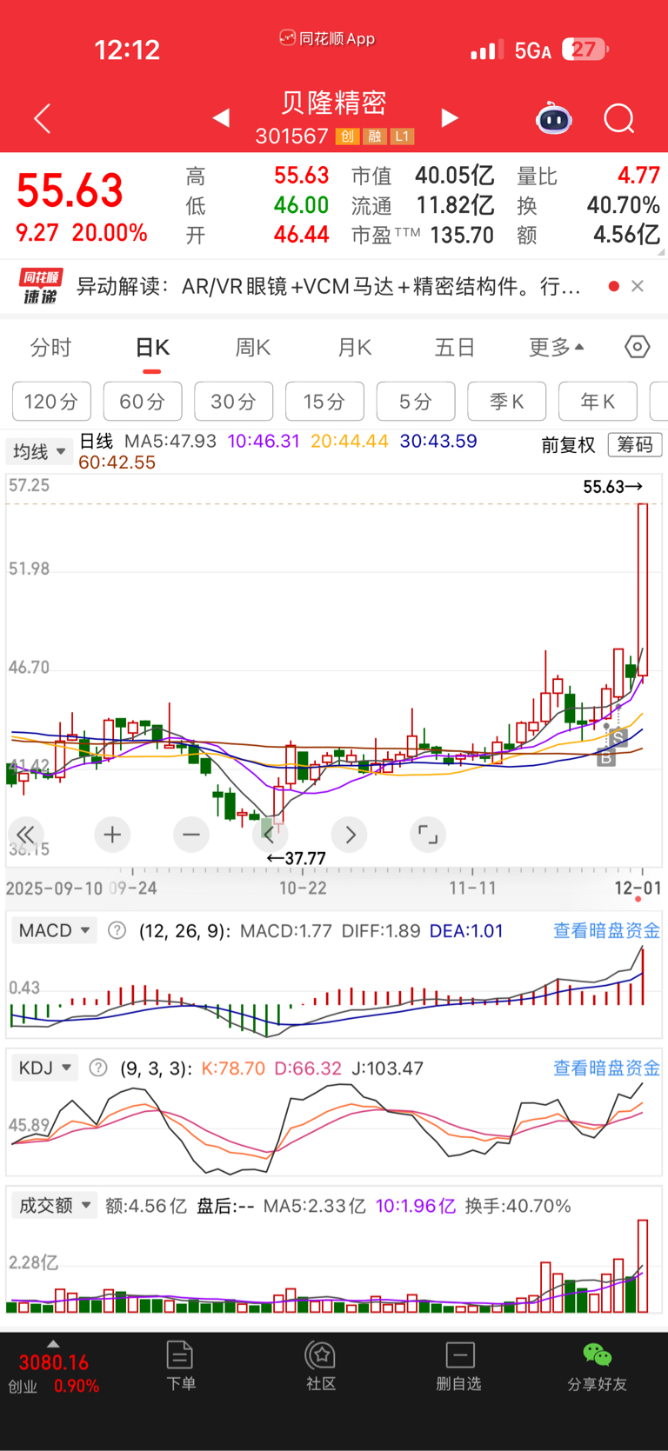
Task: Toggle 筹码 chip distribution
Action: [x=635, y=445]
